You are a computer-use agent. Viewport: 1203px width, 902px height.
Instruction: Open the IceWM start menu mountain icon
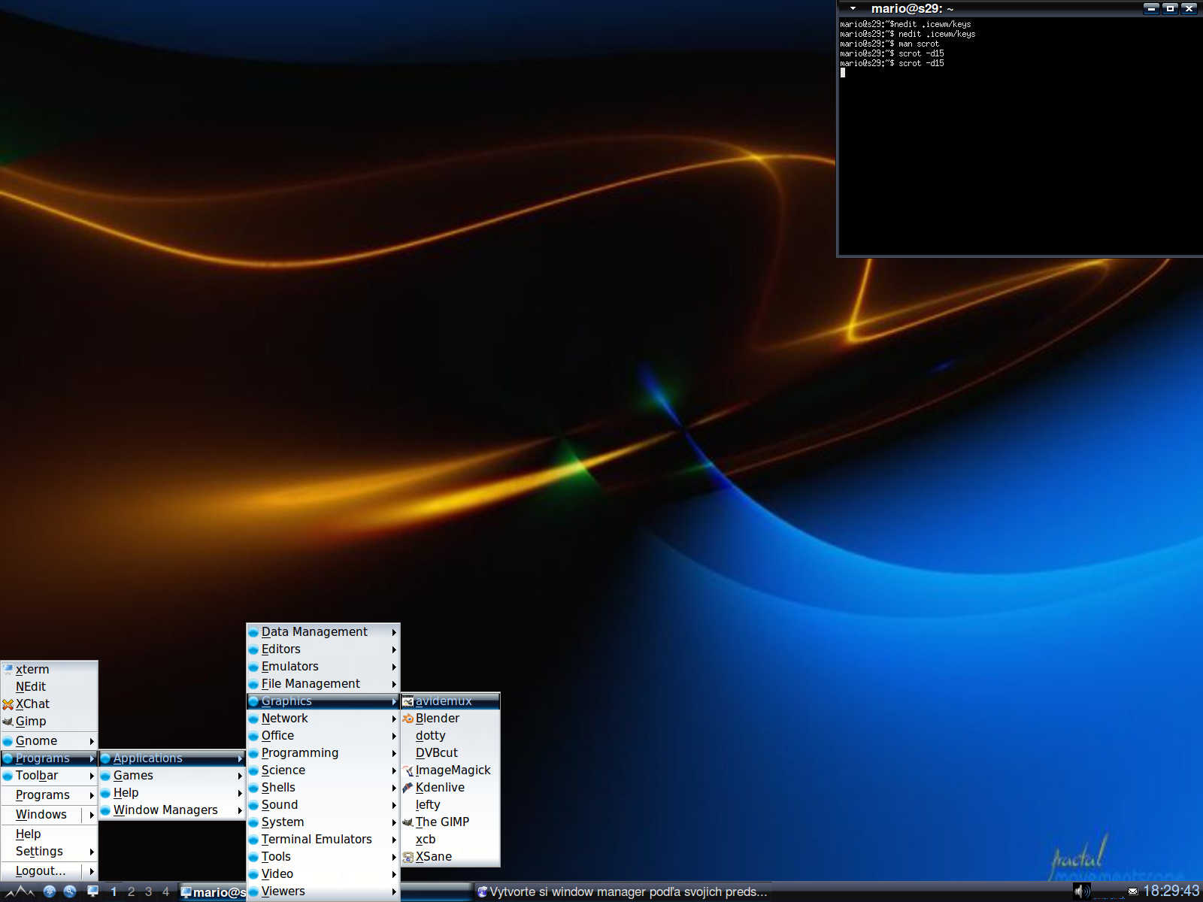tap(20, 891)
